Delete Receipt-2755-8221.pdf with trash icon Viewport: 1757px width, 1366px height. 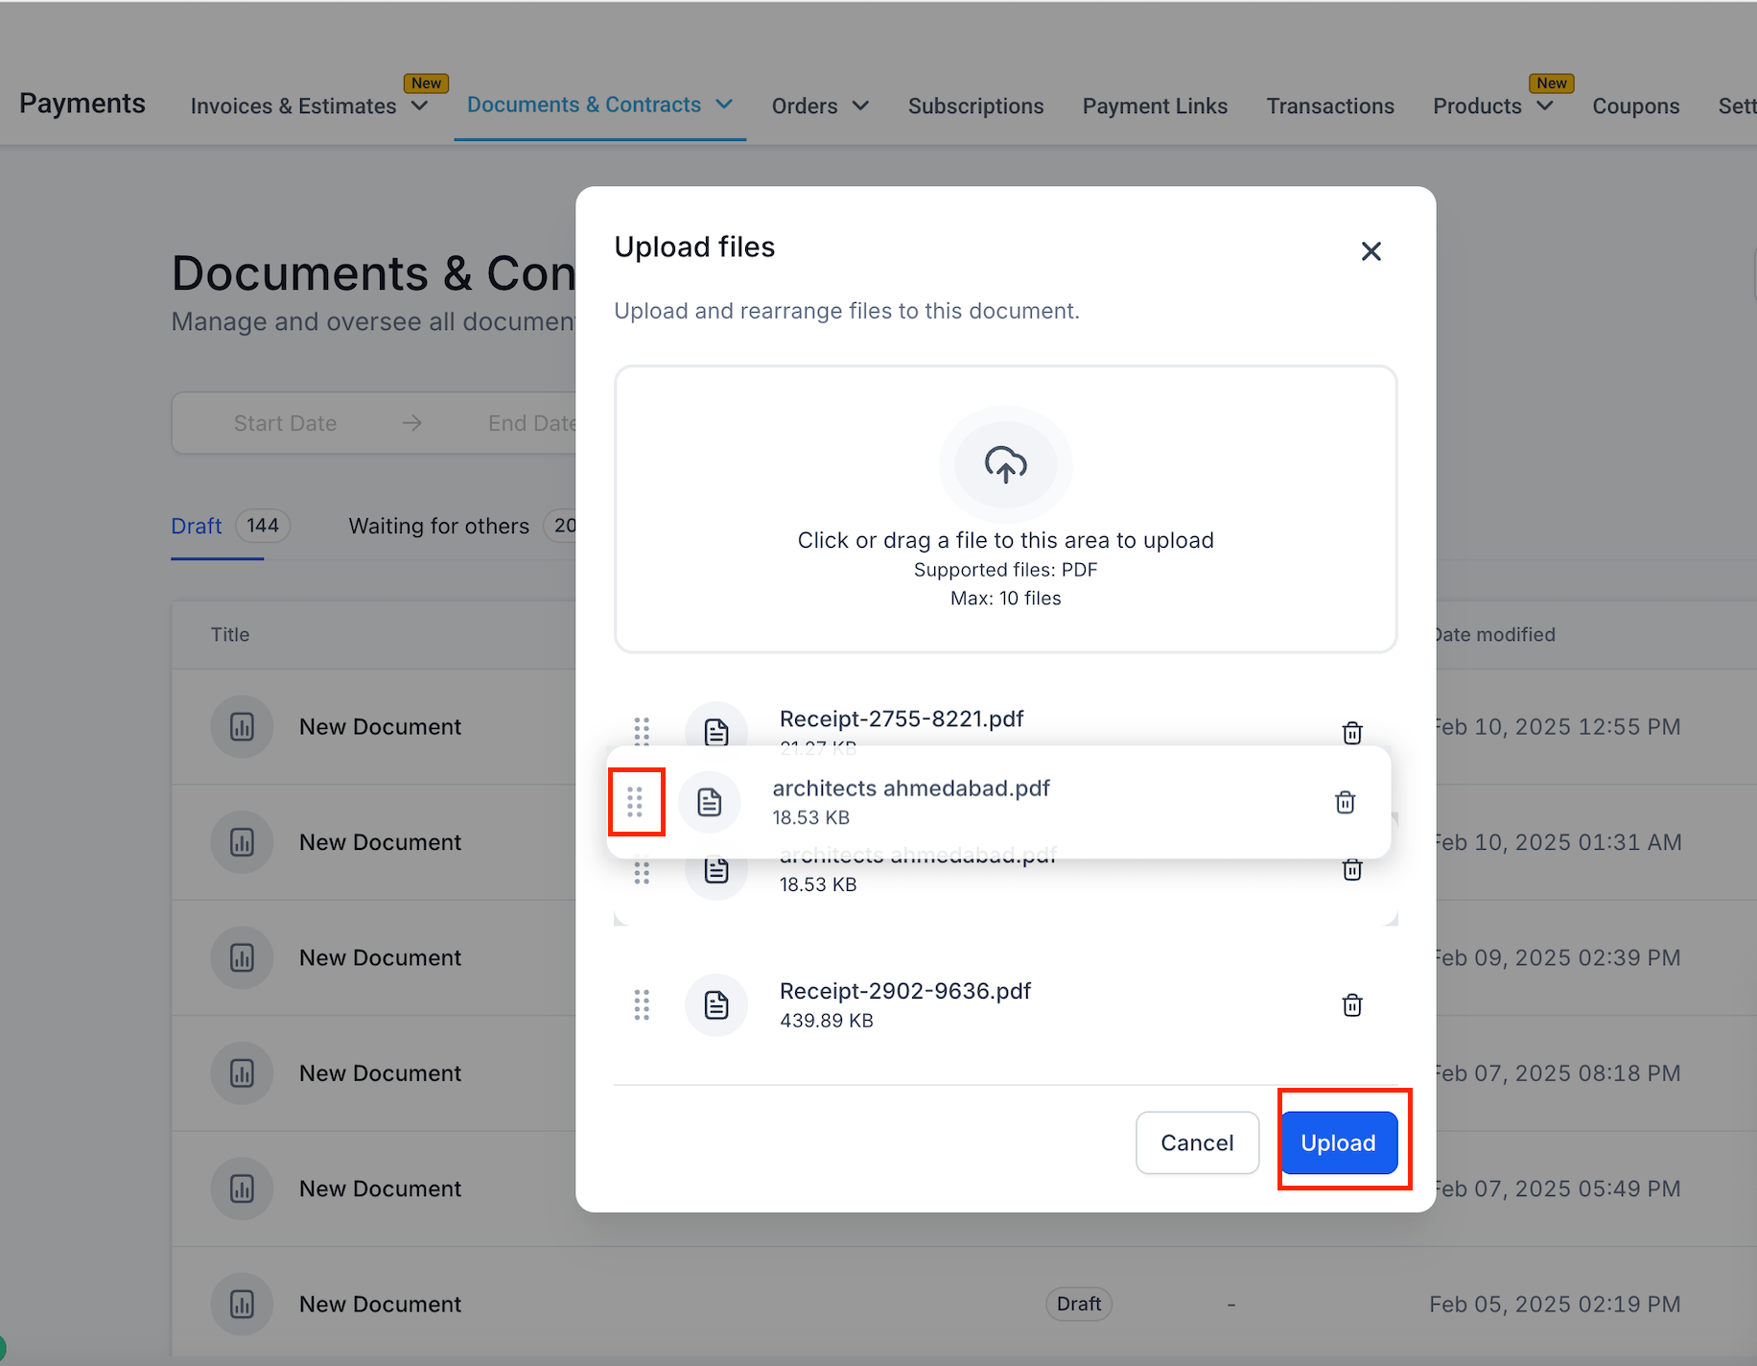point(1352,733)
